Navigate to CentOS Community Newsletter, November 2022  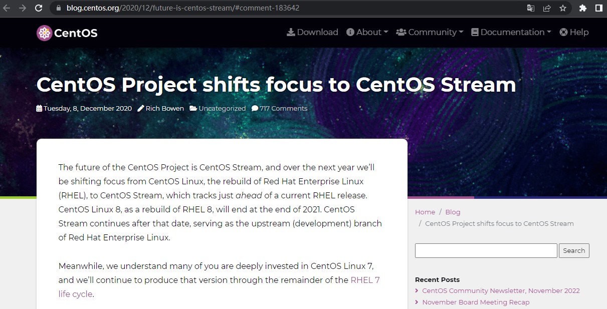[x=500, y=290]
